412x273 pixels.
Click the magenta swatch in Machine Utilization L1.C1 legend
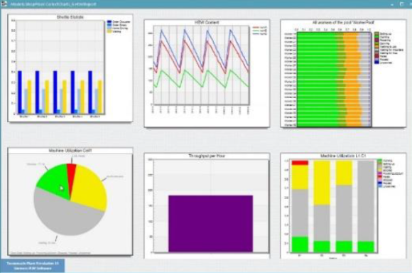380,173
